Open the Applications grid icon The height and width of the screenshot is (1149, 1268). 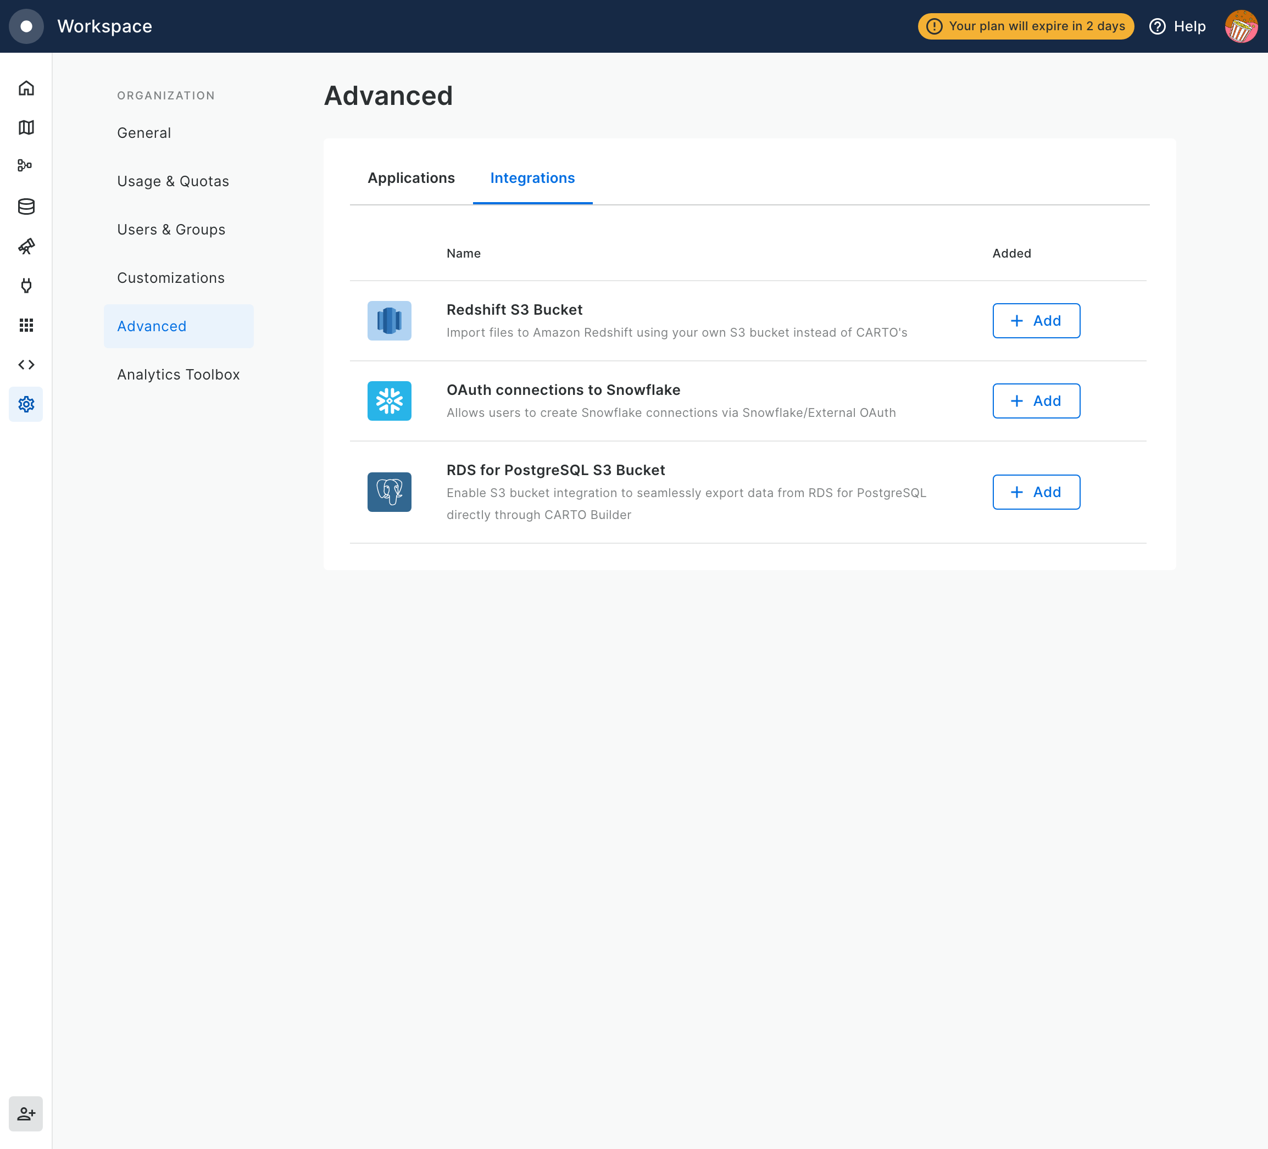pyautogui.click(x=26, y=325)
